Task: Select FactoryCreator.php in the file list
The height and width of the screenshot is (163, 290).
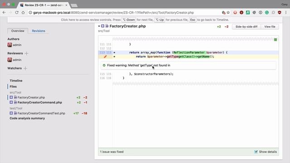Action: (31, 97)
